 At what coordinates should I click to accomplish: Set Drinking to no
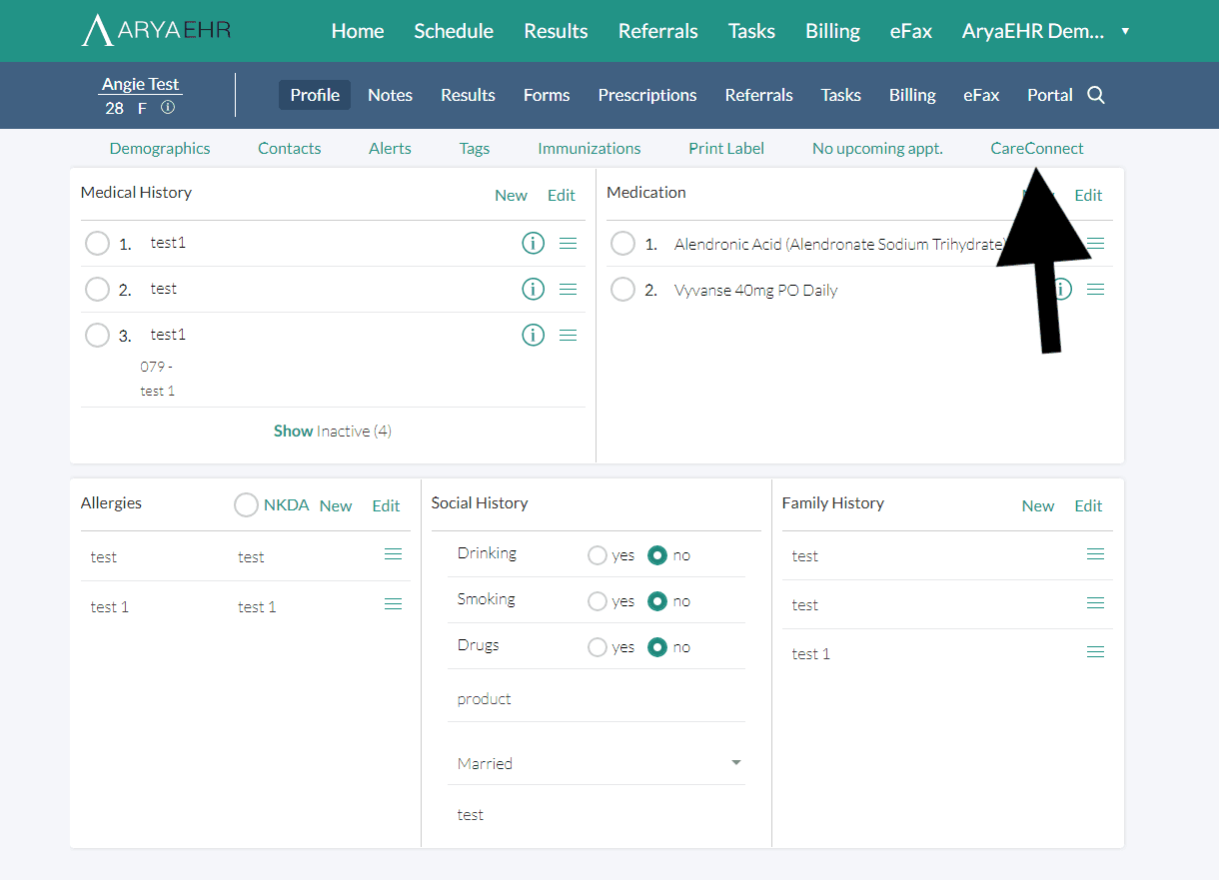(x=656, y=555)
